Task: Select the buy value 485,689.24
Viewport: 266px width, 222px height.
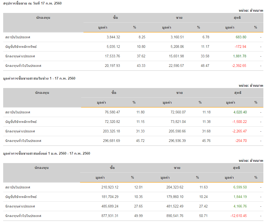Action: (107, 206)
